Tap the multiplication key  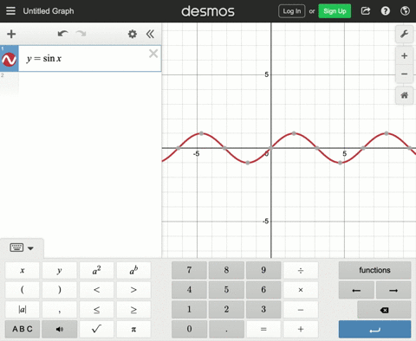(x=301, y=290)
